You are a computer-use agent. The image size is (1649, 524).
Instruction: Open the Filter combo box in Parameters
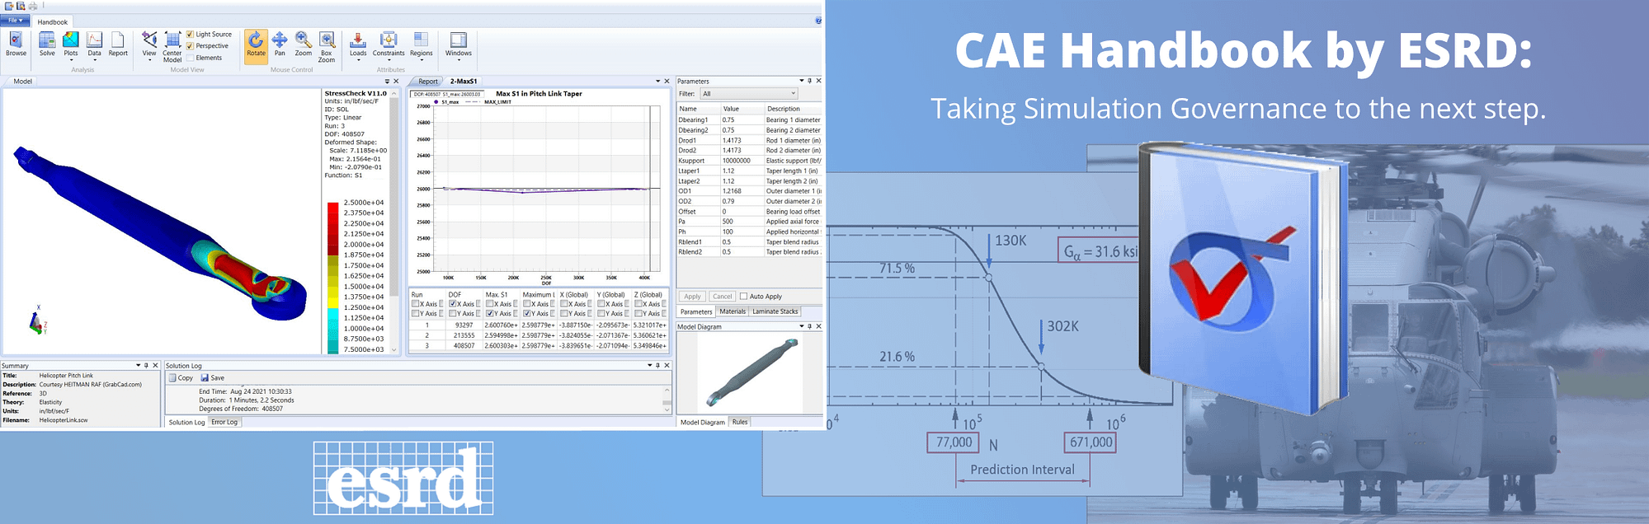[x=749, y=94]
